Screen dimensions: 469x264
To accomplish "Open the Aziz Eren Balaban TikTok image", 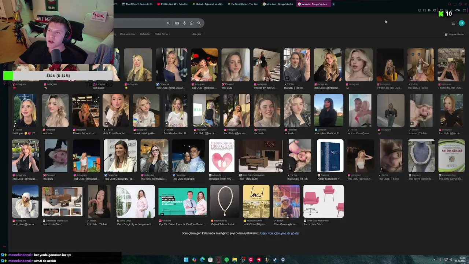I will coord(116,110).
